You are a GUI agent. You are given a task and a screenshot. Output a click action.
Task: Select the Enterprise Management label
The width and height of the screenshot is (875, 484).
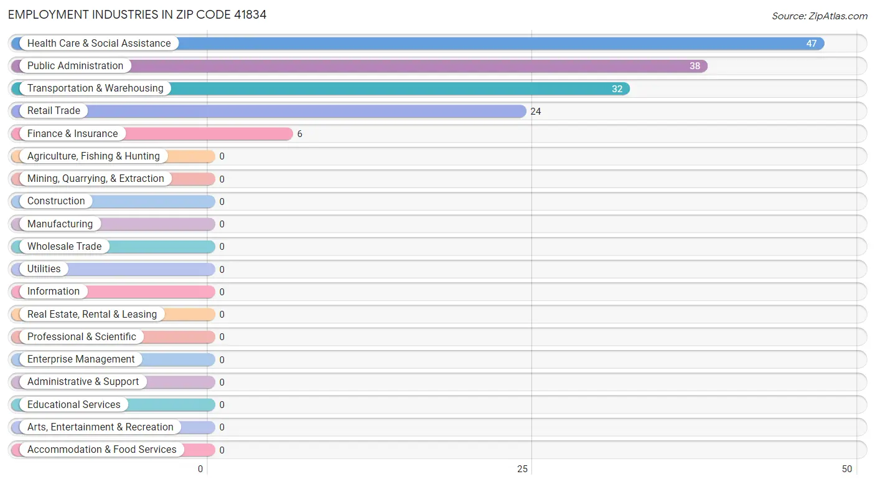coord(81,359)
